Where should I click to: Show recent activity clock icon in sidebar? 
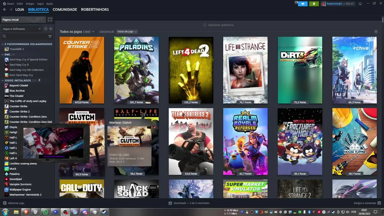pos(46,29)
